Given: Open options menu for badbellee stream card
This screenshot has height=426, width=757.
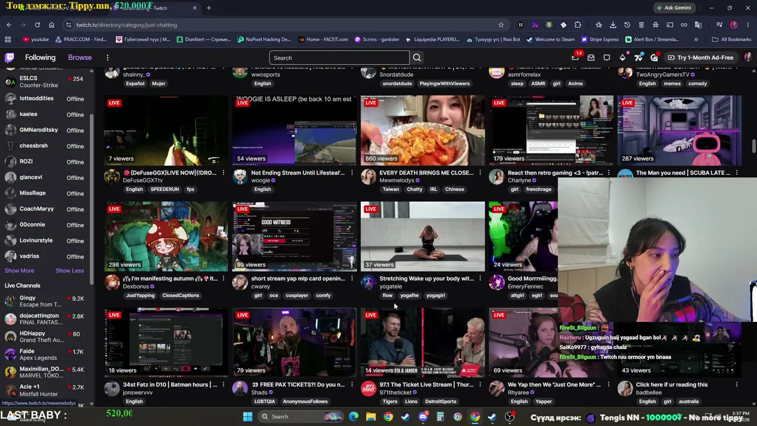Looking at the screenshot, I should coord(736,385).
